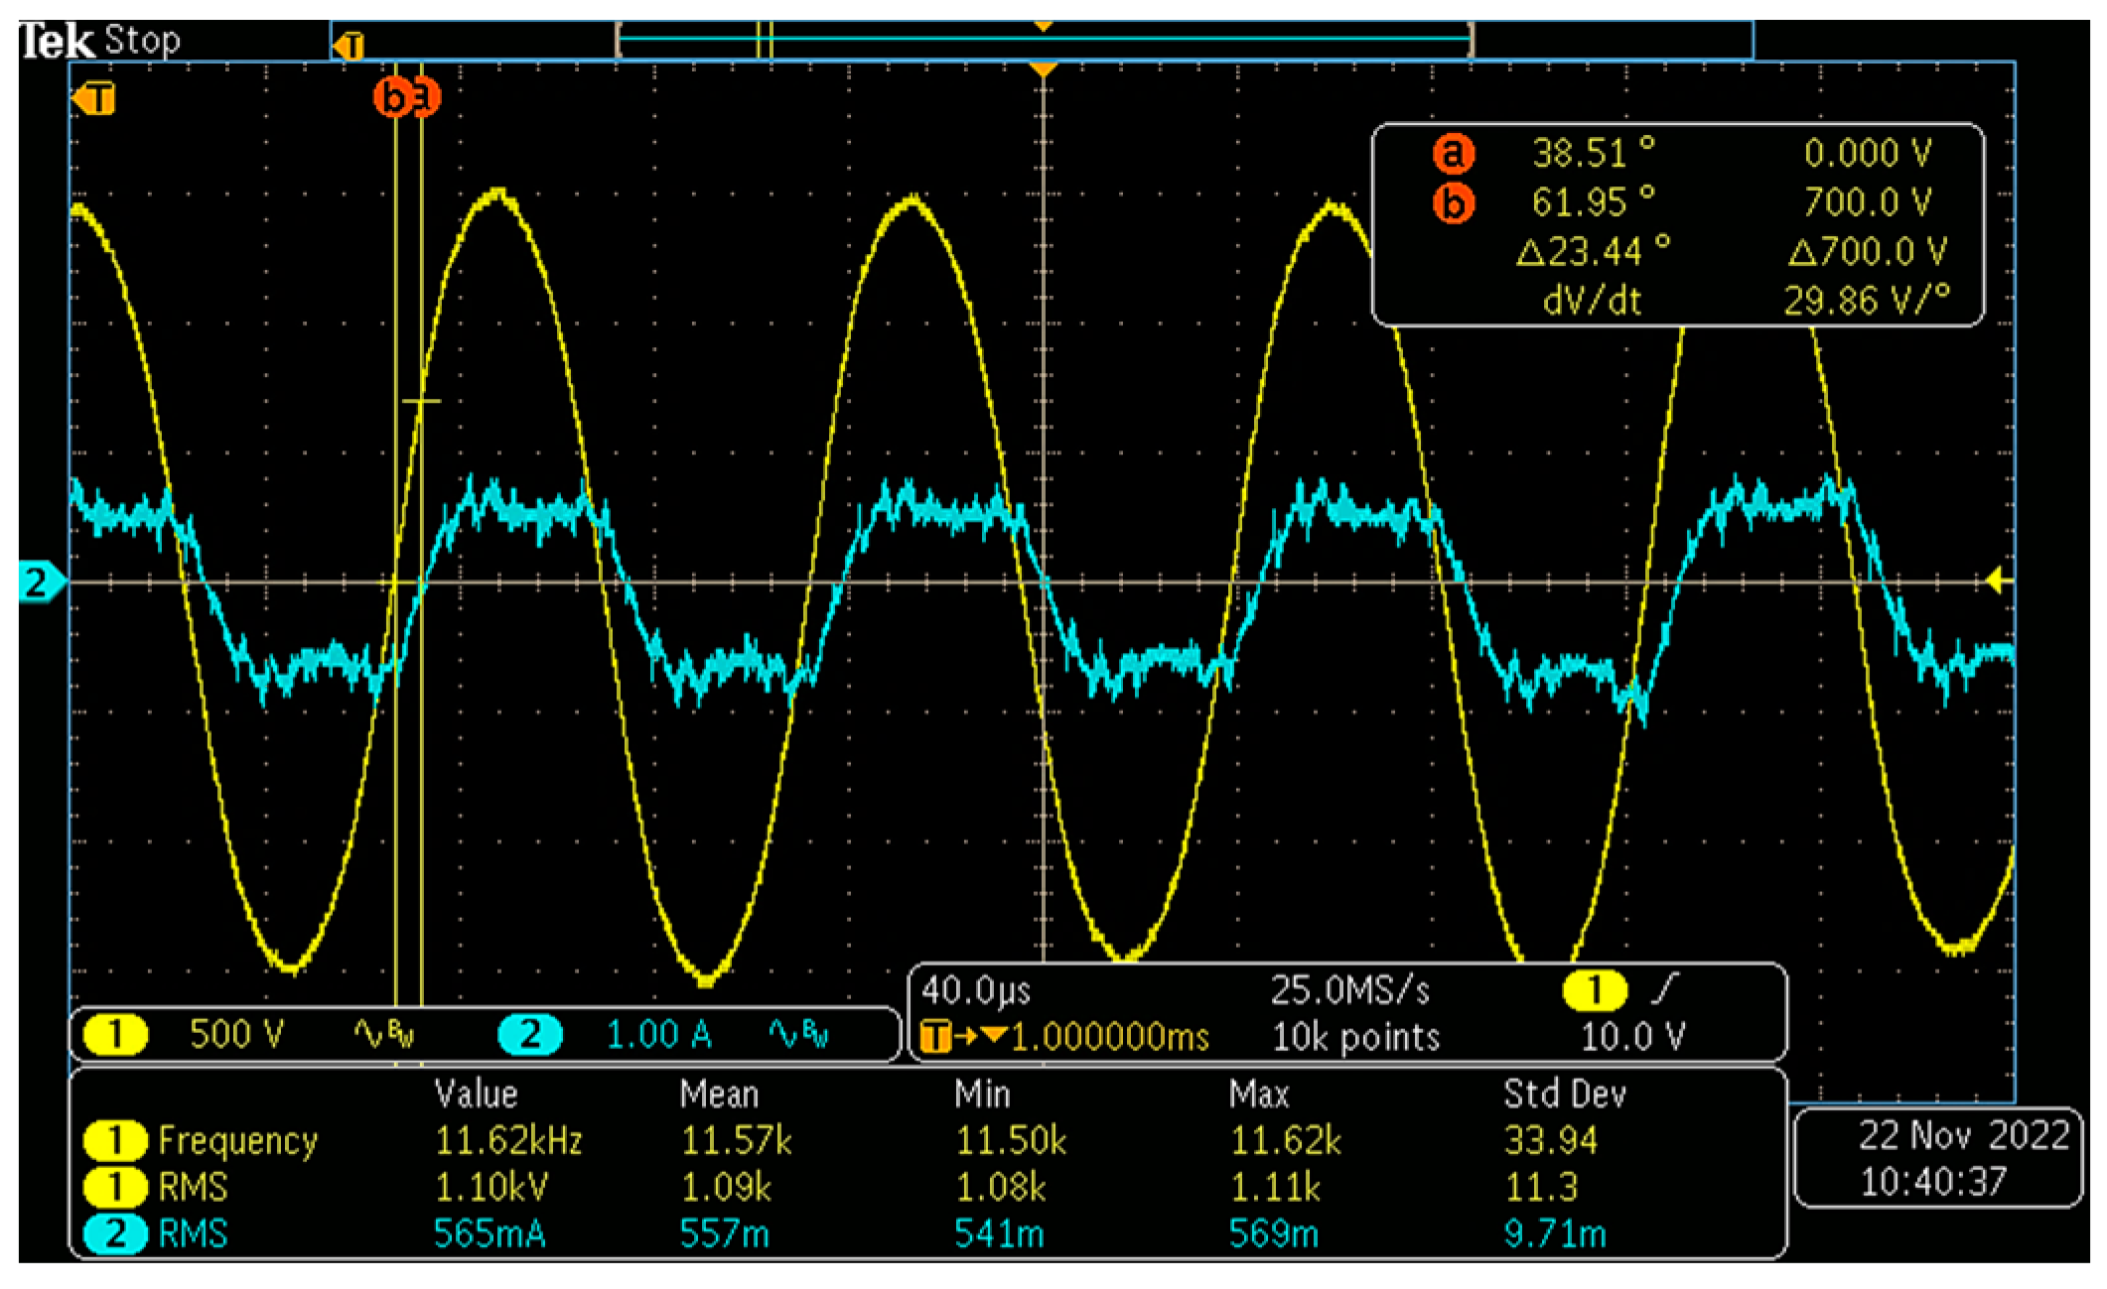Click the rising edge trigger slope symbol
The image size is (2107, 1289).
1665,989
